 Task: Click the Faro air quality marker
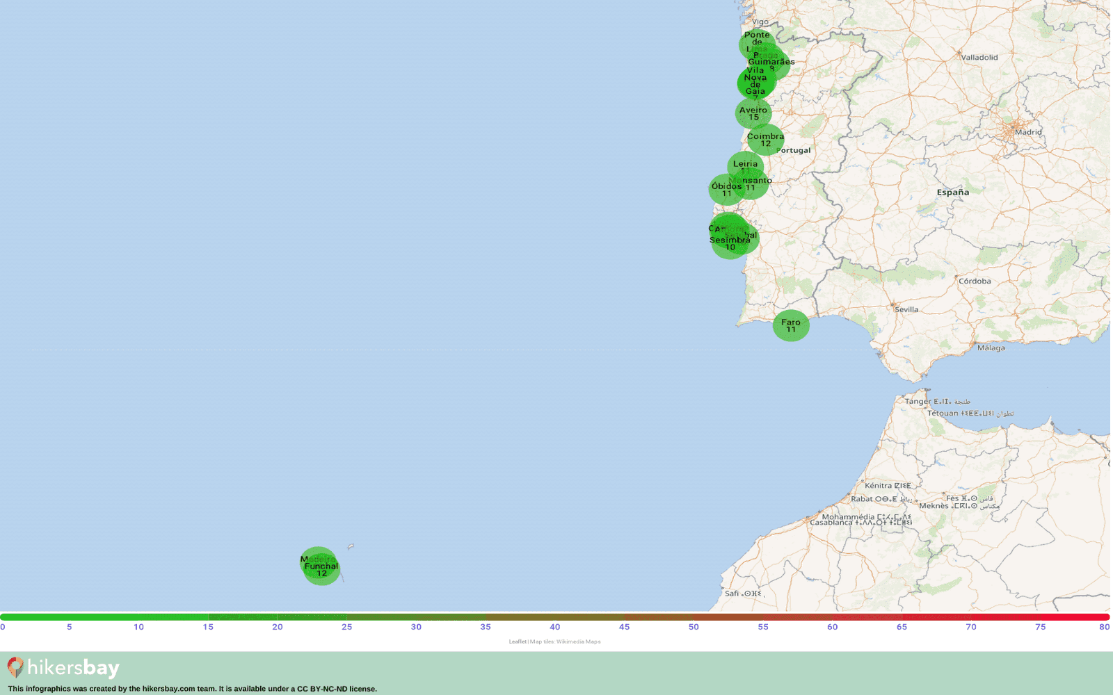pos(791,325)
